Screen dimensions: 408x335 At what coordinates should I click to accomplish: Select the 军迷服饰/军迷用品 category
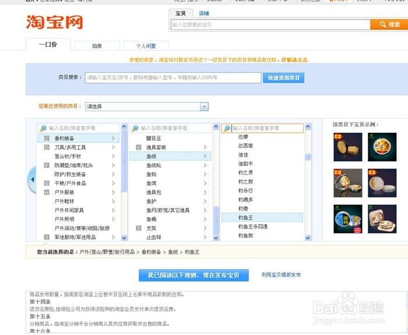tap(75, 237)
